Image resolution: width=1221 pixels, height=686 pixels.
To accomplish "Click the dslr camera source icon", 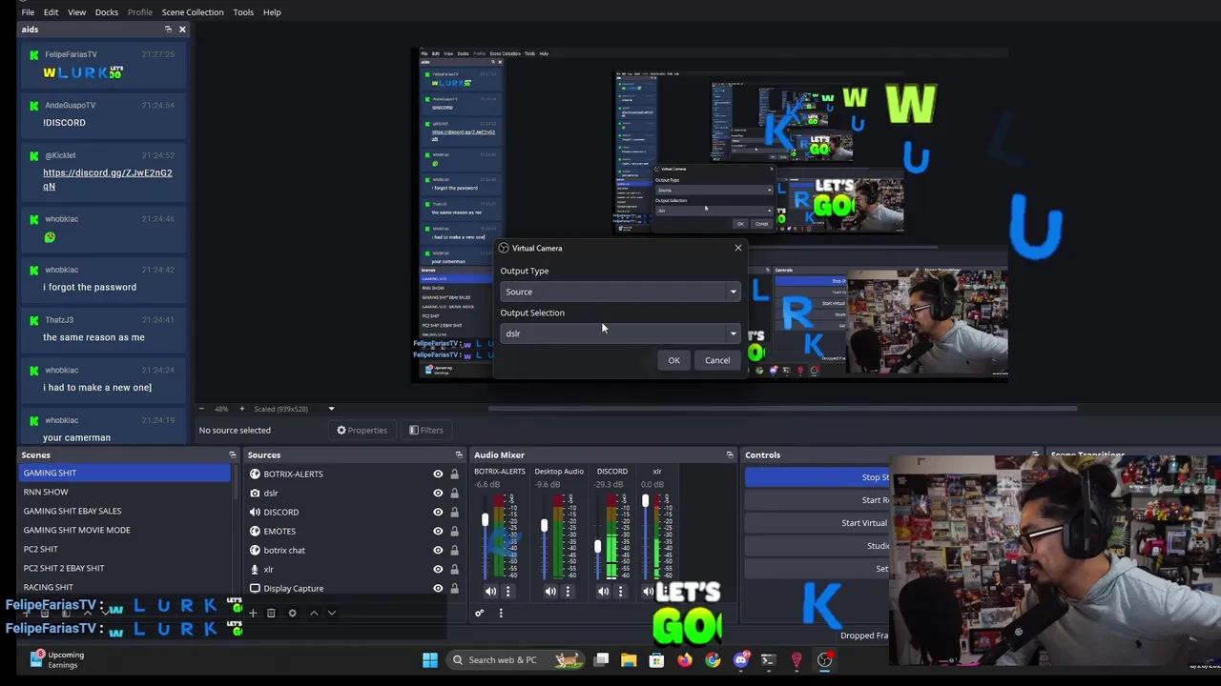I will [255, 493].
